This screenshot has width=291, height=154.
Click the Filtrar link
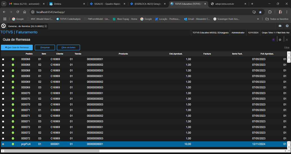[x=286, y=47]
